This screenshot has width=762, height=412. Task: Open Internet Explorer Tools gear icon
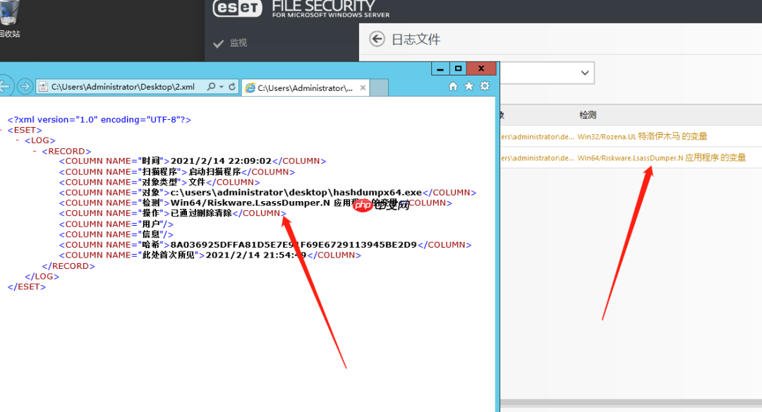pos(485,85)
